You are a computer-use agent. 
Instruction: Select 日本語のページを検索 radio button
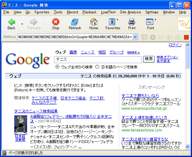pyautogui.click(x=97, y=67)
